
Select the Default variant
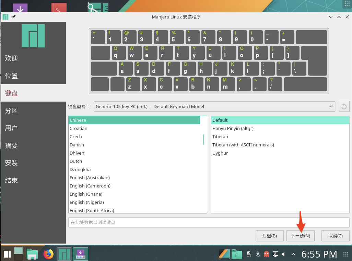[x=280, y=120]
